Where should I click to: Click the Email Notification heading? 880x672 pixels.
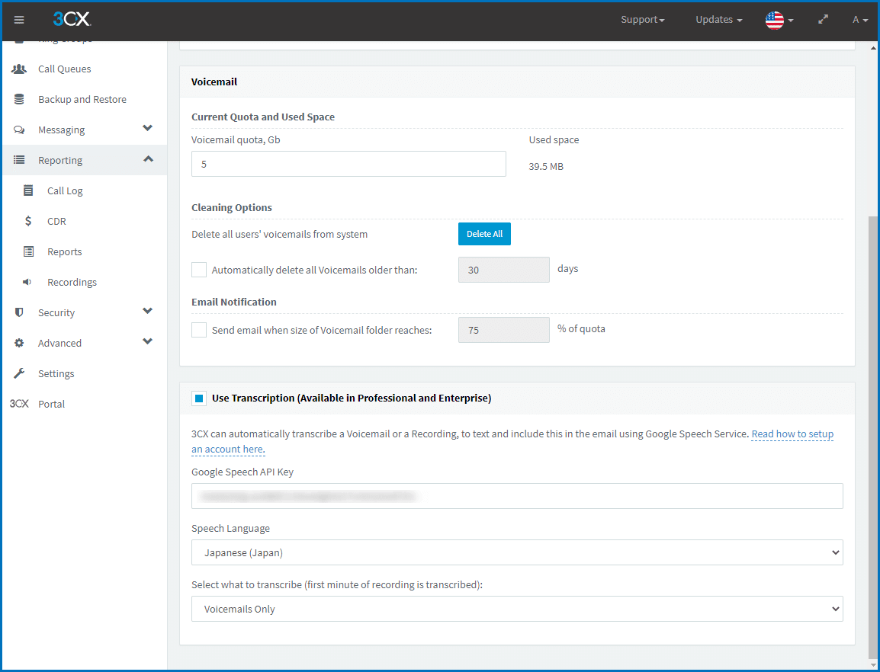(234, 302)
